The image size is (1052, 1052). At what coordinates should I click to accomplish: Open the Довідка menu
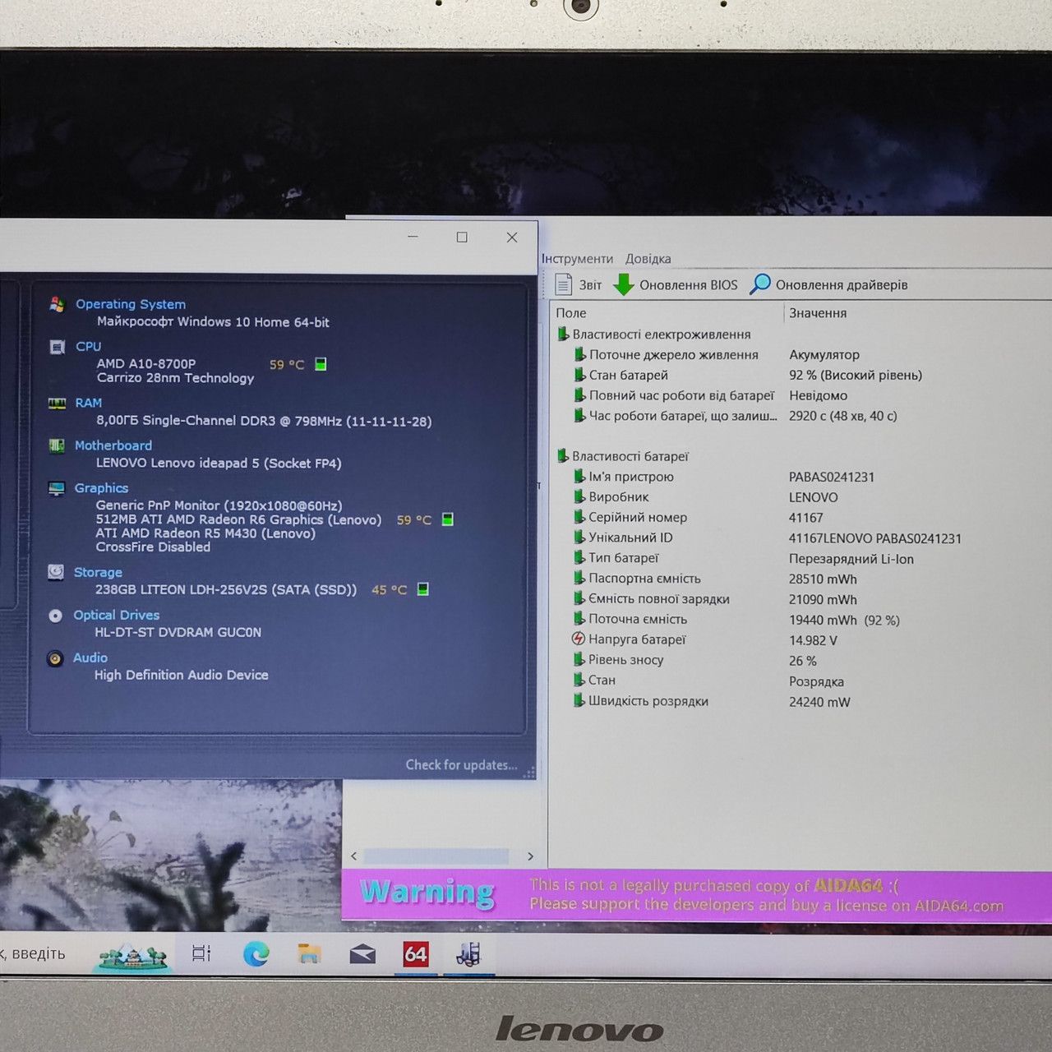click(x=648, y=258)
